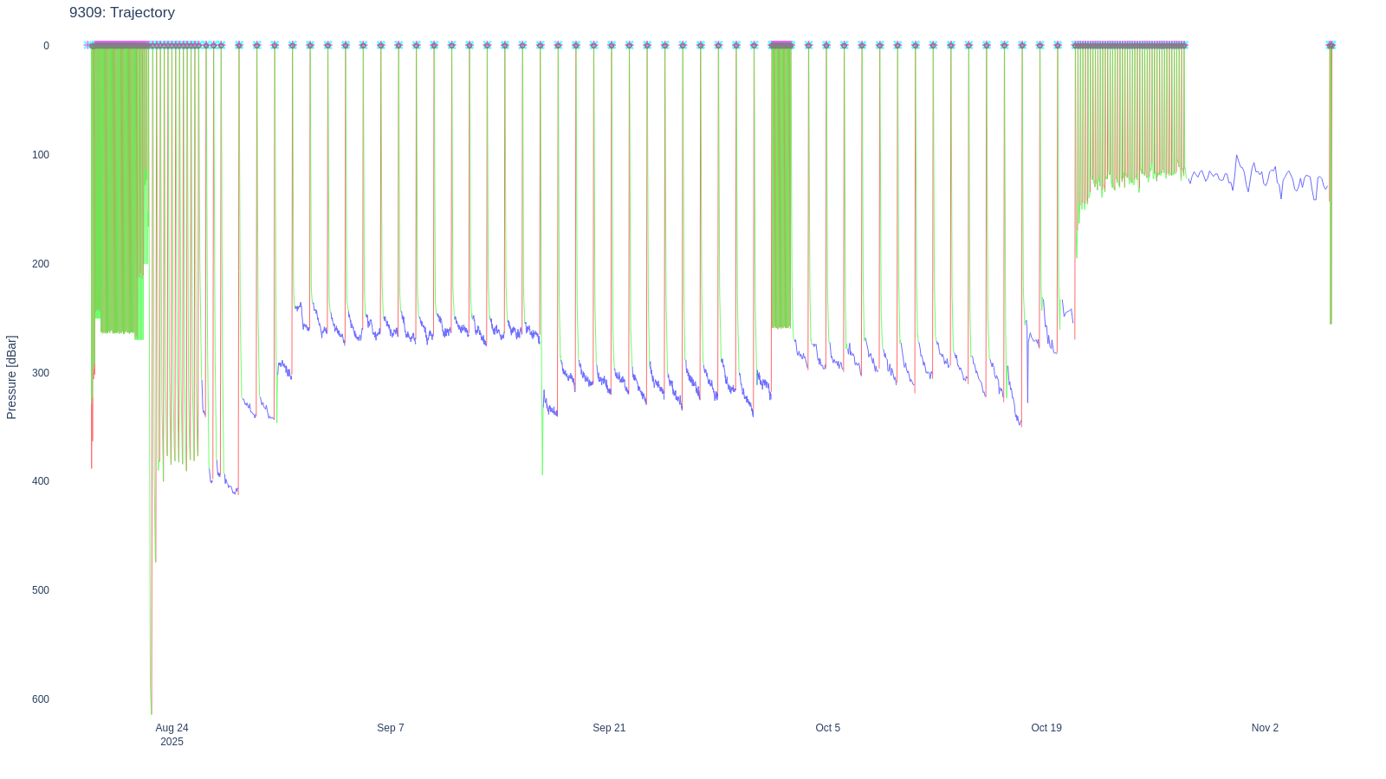Click the '0' pressure tick label
The image size is (1386, 779).
(x=47, y=46)
